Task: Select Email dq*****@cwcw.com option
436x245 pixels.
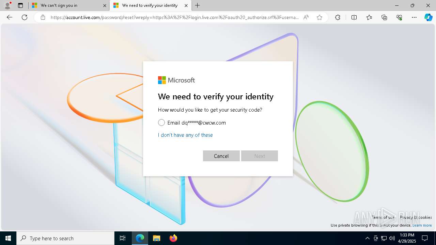Action: [x=161, y=122]
